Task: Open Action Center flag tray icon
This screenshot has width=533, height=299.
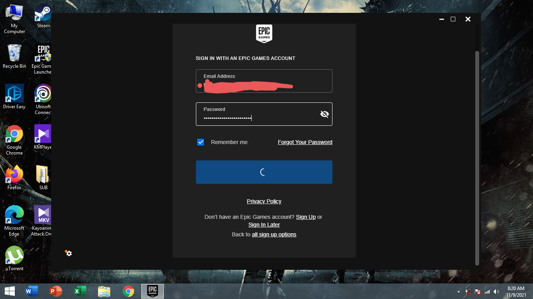Action: coord(478,292)
